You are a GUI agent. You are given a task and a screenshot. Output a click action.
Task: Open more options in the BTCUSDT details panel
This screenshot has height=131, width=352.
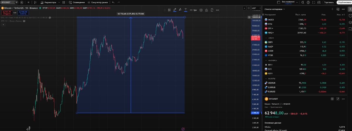[343, 99]
